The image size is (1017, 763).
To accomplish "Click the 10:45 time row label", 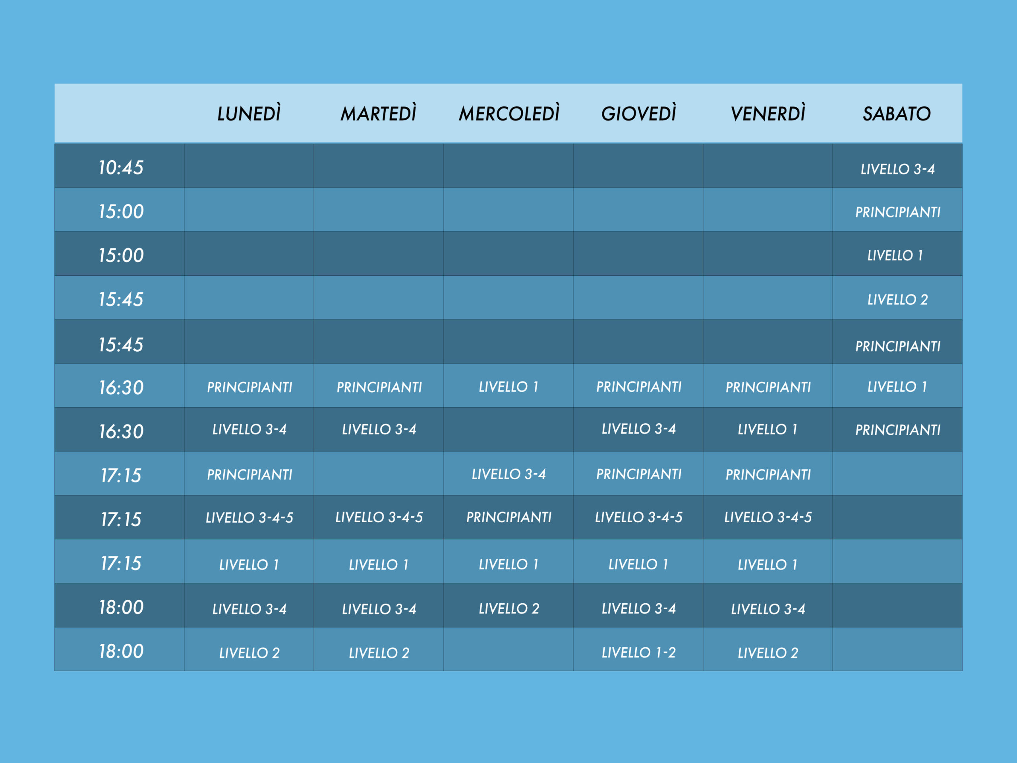I will pyautogui.click(x=121, y=167).
